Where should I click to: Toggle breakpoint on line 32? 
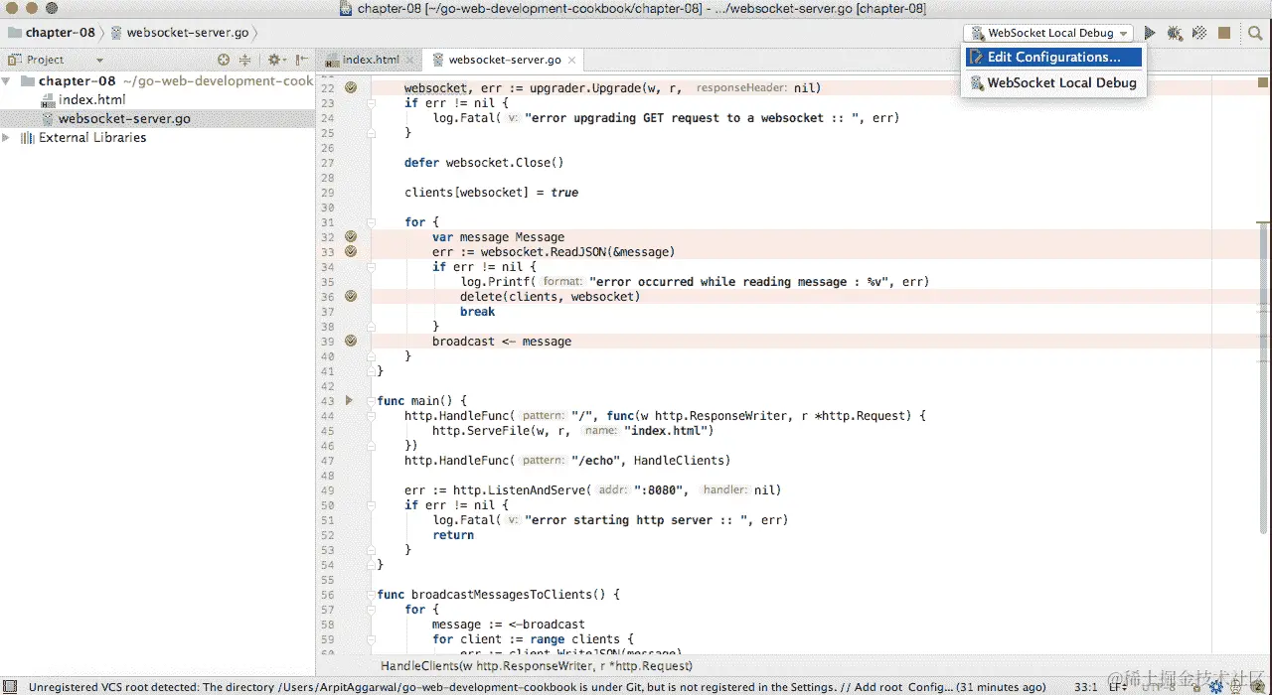point(350,236)
